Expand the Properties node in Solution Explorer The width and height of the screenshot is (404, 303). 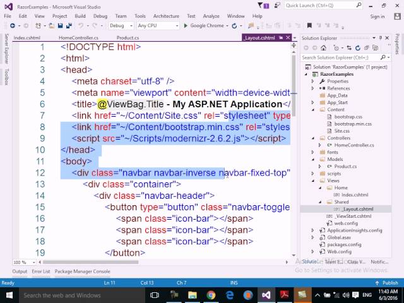point(312,81)
